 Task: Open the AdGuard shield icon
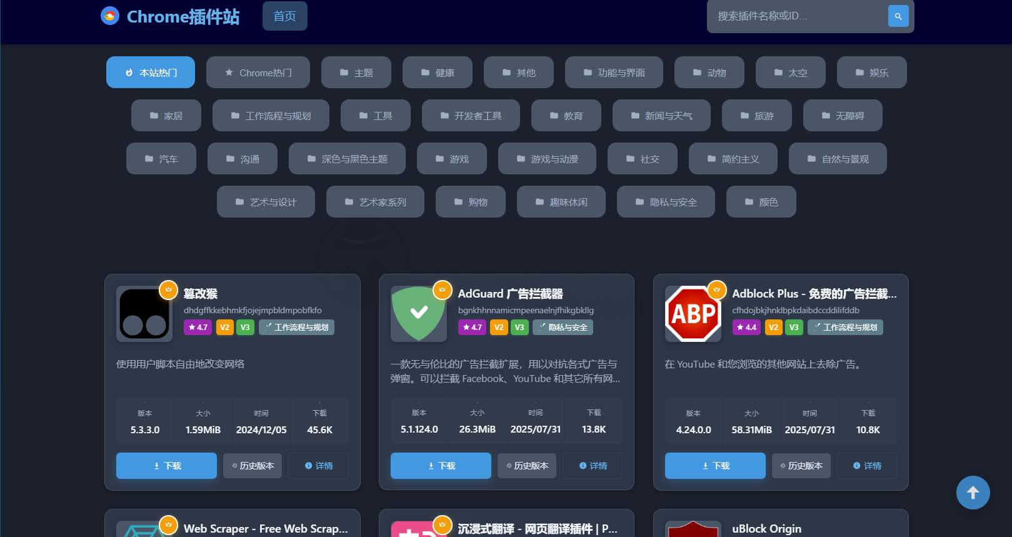(419, 314)
